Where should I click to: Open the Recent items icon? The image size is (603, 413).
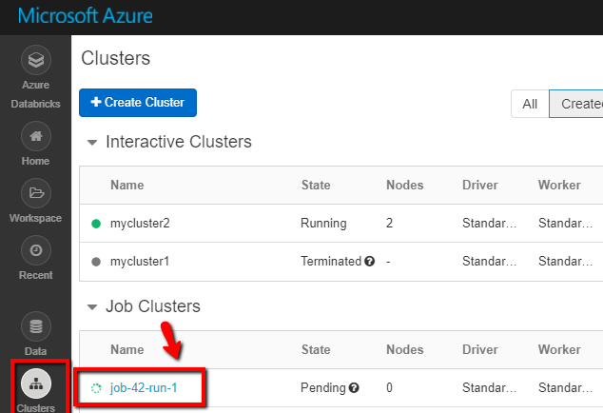(35, 250)
